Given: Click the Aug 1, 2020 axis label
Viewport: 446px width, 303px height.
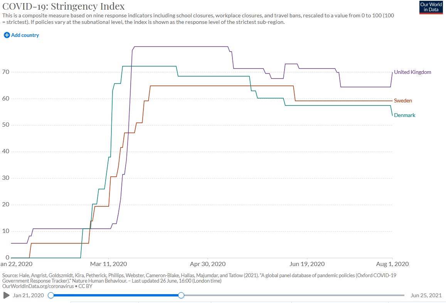Looking at the screenshot, I should (x=392, y=264).
